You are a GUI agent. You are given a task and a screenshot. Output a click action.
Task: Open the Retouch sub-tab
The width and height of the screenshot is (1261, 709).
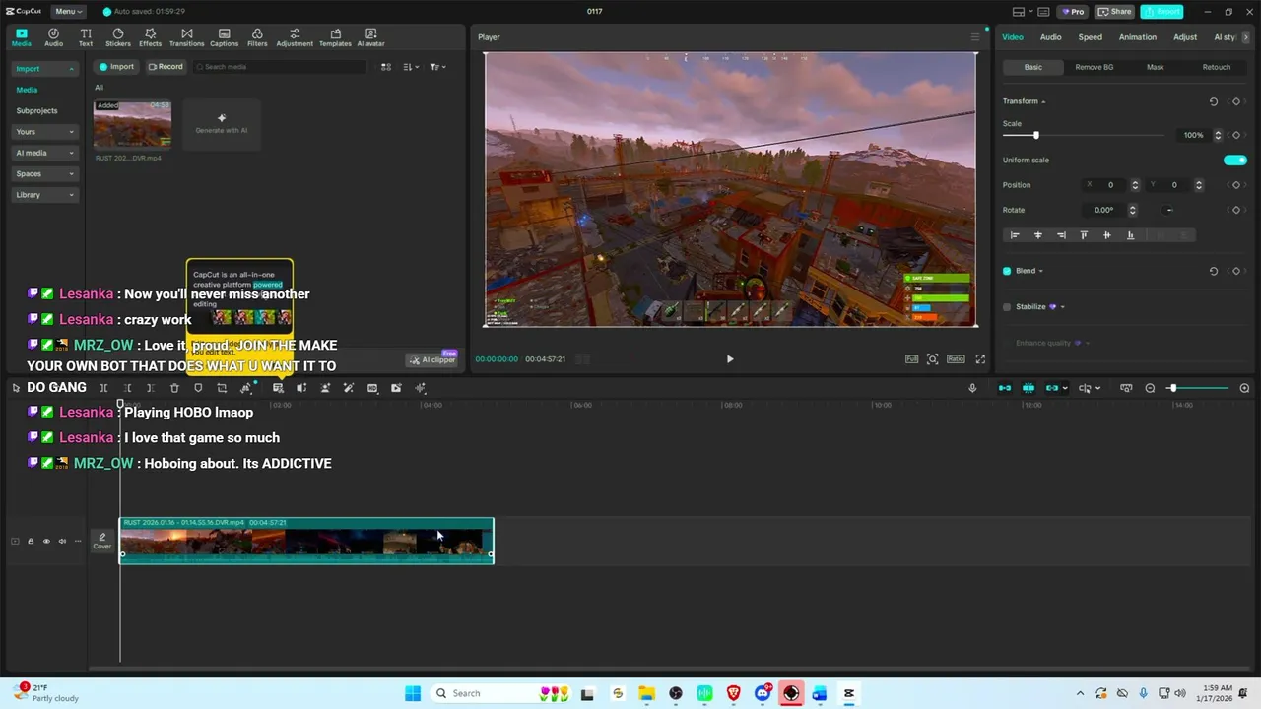tap(1216, 67)
